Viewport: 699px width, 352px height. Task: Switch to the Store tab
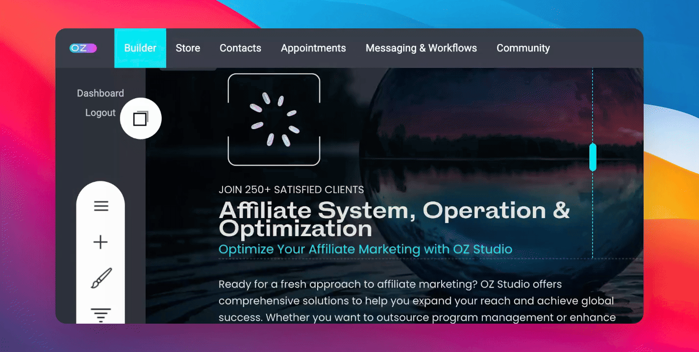tap(188, 48)
